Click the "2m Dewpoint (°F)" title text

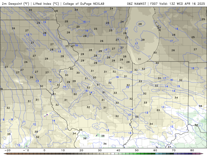[16, 4]
